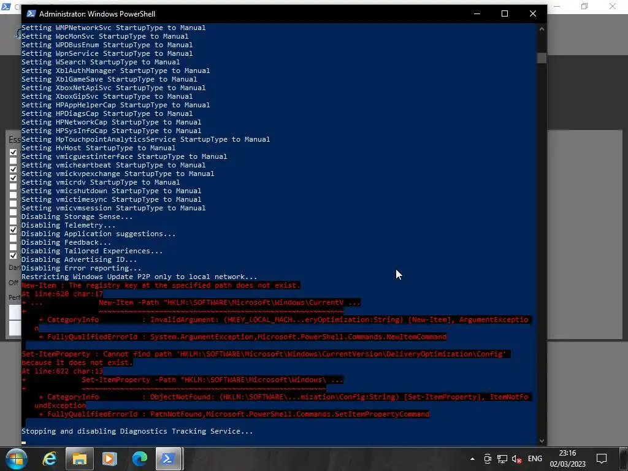Click the 'Disabling Tailored Experiences...' line
Screen dimensions: 628x471
pyautogui.click(x=92, y=251)
